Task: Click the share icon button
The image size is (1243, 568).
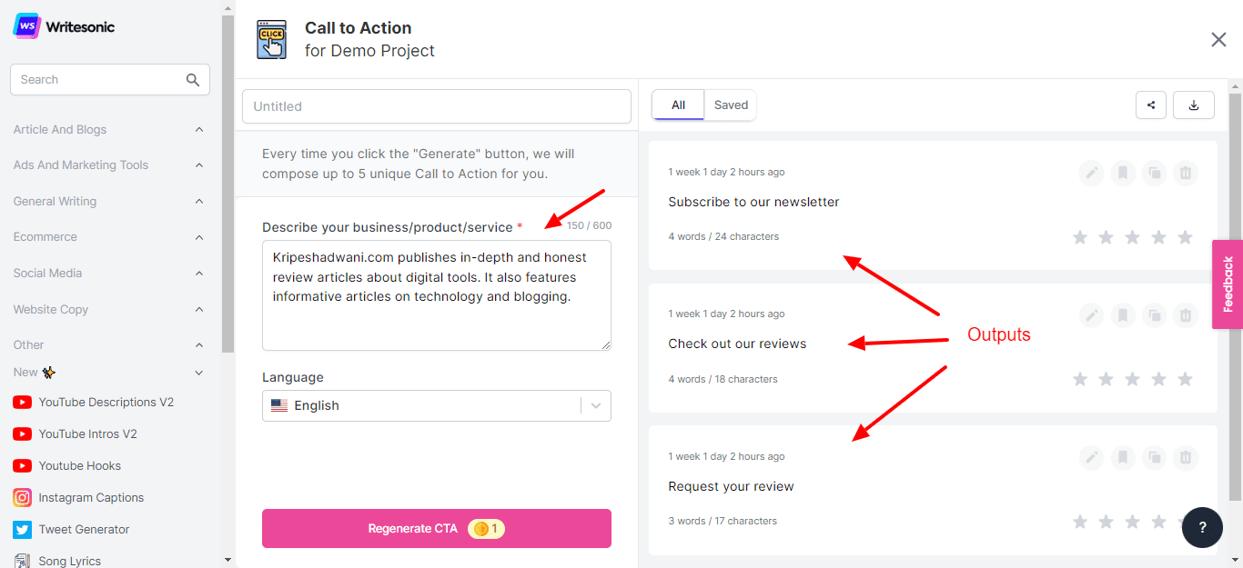Action: 1151,105
